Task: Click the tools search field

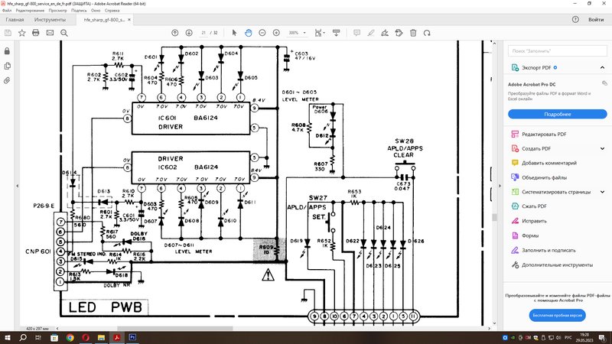Action: click(558, 50)
